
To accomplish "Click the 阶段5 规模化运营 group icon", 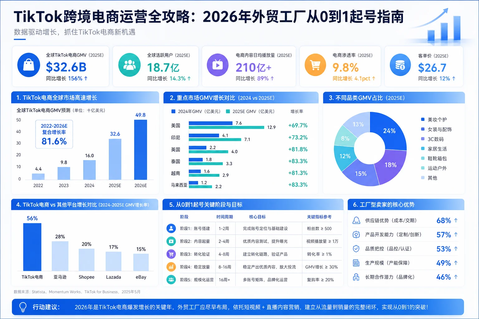I will [x=171, y=280].
